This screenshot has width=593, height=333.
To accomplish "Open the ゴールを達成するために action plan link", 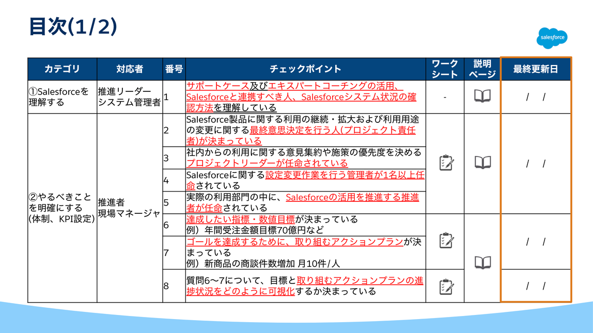I will pos(294,242).
